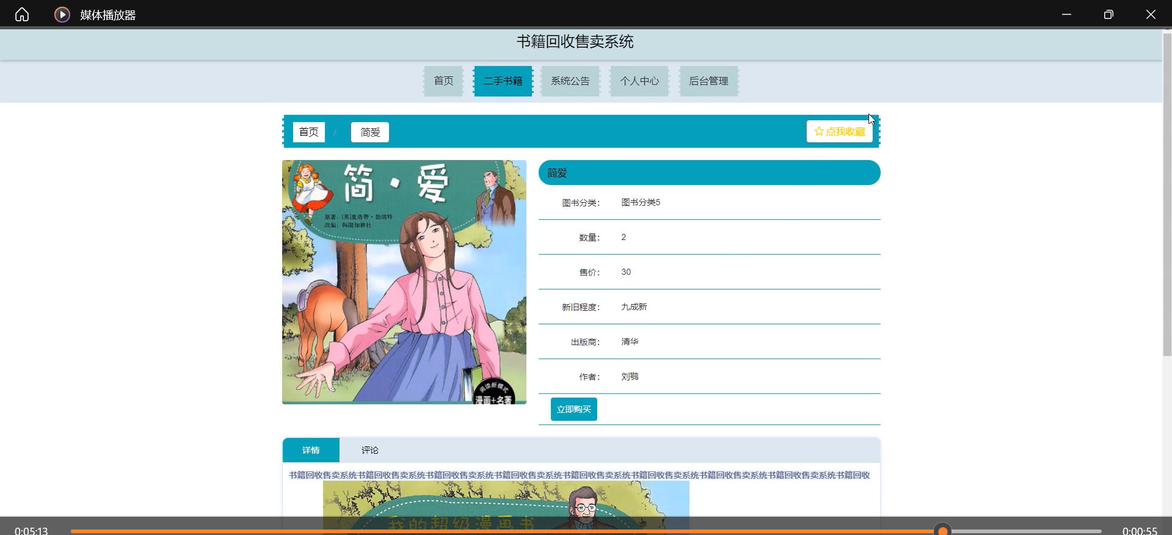Select the 二手书籍 navigation item
The height and width of the screenshot is (535, 1172).
[x=503, y=81]
